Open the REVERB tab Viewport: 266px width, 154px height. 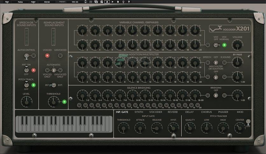172,112
